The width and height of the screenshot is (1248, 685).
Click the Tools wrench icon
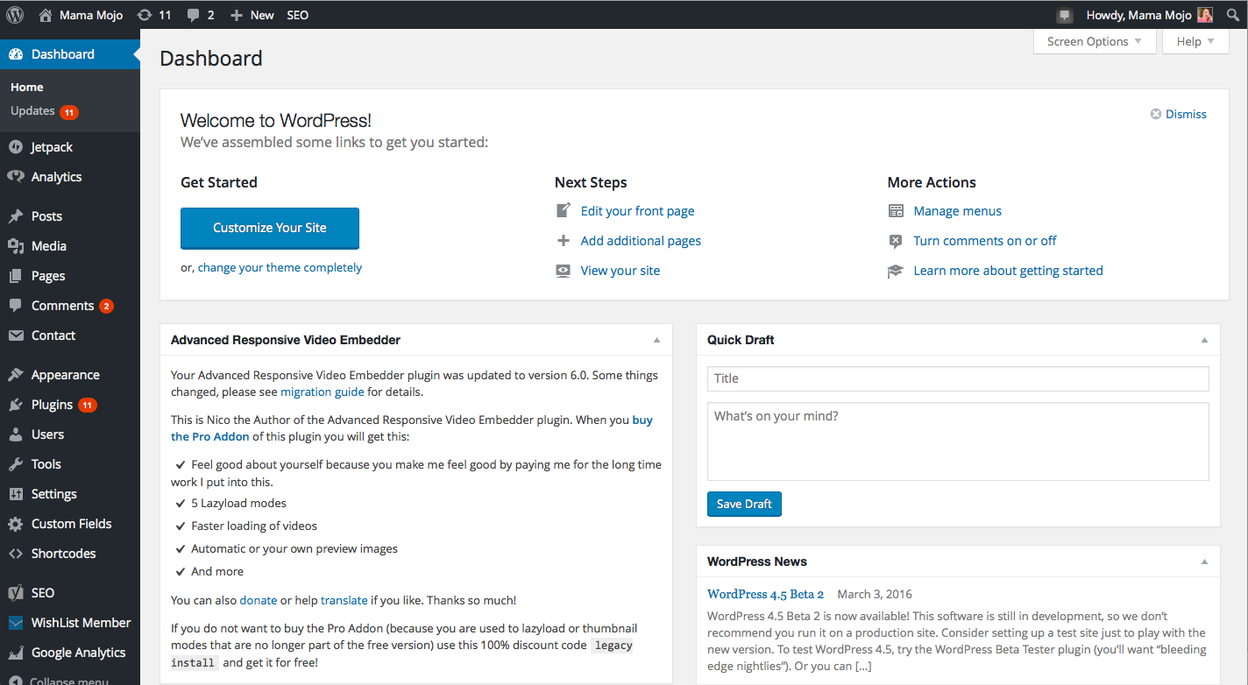click(16, 464)
